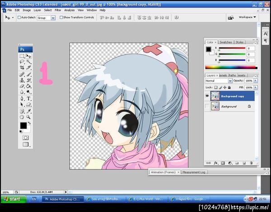Viewport: 271px width, 212px height.
Task: Toggle lock transparent pixels
Action: point(216,88)
